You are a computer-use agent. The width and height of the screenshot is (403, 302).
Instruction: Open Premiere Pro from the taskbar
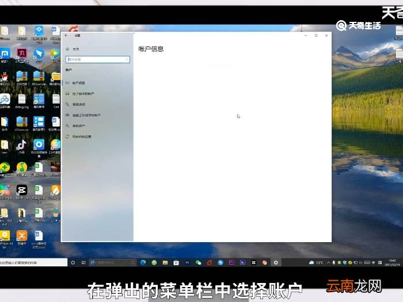tap(231, 262)
